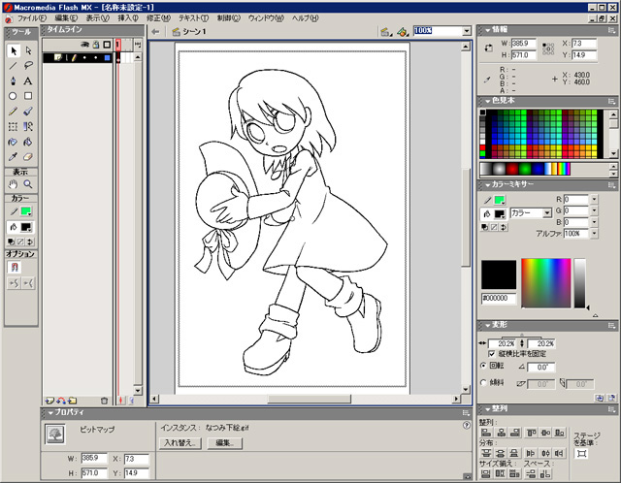Click the hex color #000000 input field
The width and height of the screenshot is (621, 483).
point(499,298)
